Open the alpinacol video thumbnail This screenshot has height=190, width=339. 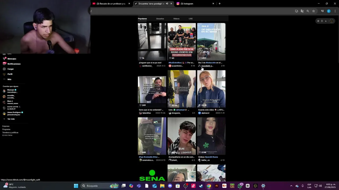coord(211,89)
